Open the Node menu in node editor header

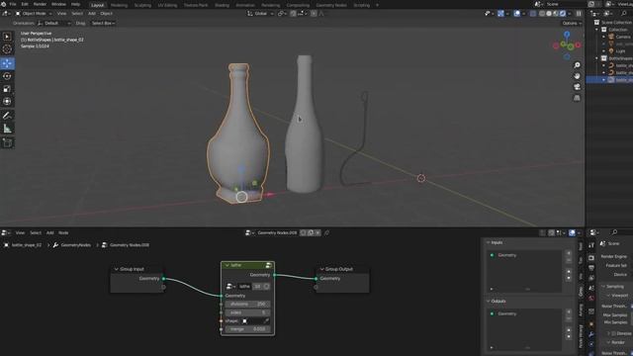pyautogui.click(x=63, y=233)
